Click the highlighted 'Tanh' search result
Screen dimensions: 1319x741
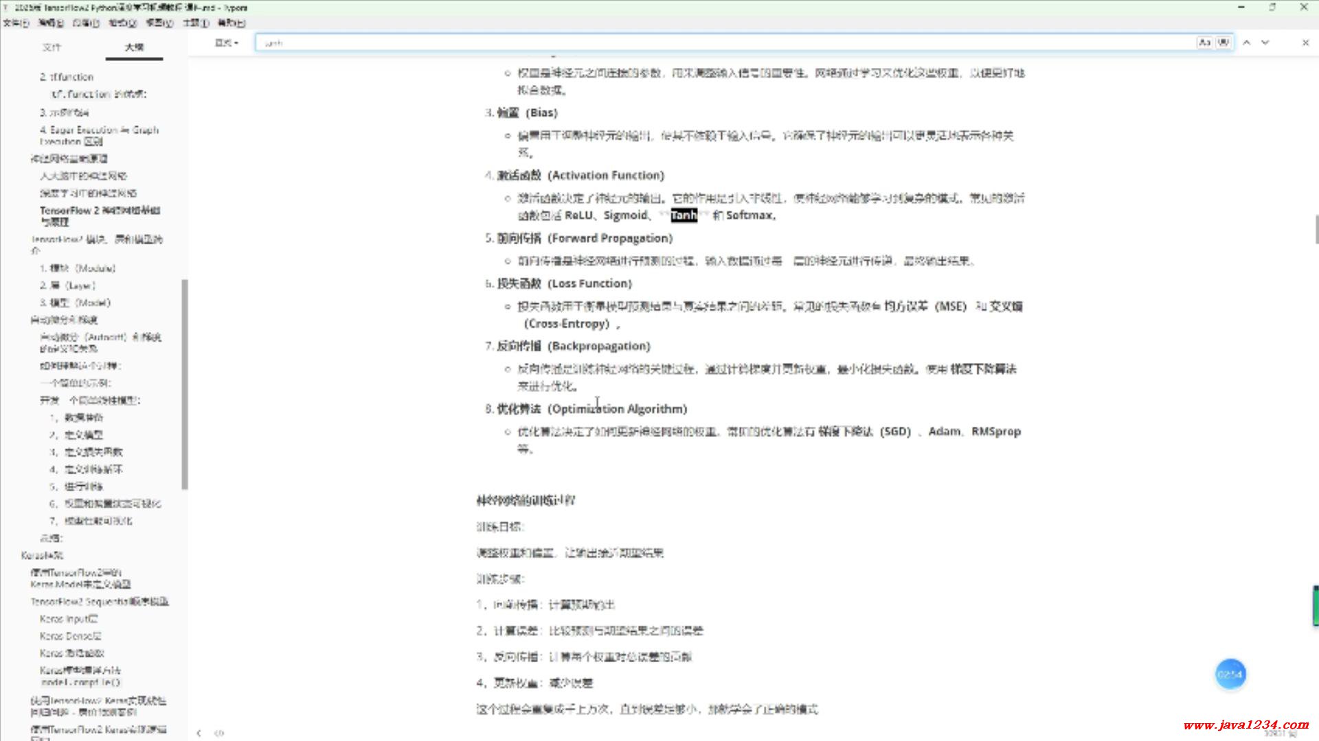pos(684,215)
